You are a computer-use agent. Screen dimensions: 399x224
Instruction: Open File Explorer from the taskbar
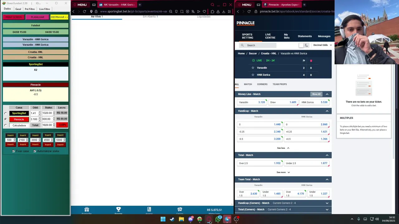pos(181,219)
